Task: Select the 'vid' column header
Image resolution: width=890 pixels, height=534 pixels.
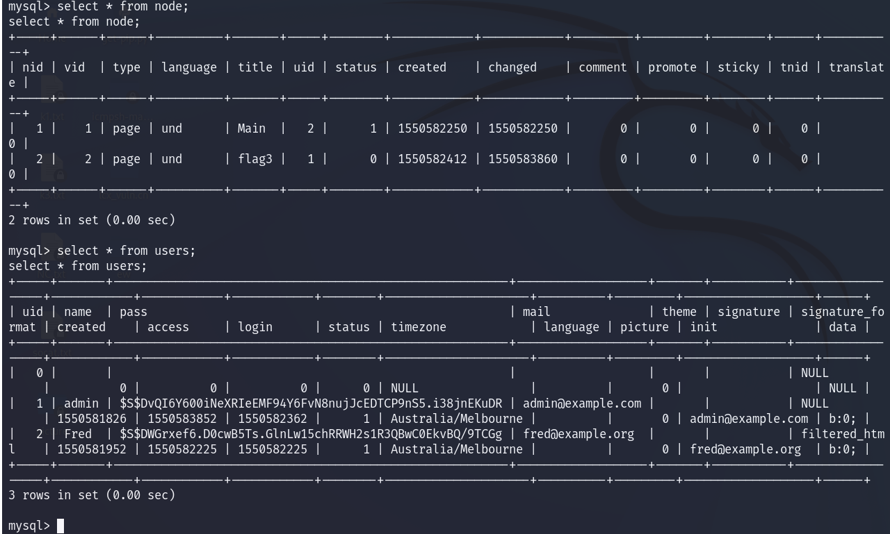Action: (74, 67)
